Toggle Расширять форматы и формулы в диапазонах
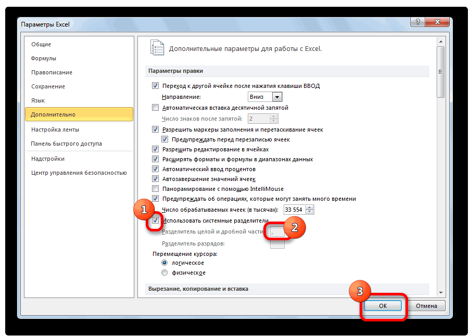The width and height of the screenshot is (470, 336). click(x=155, y=159)
